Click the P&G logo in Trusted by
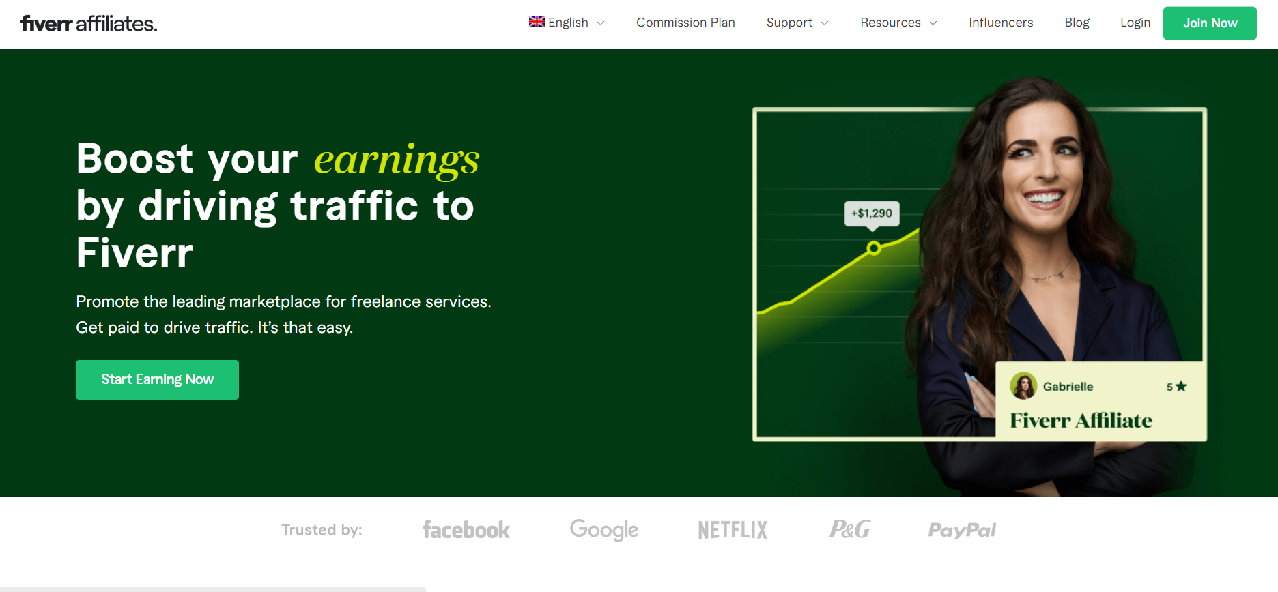 point(849,529)
